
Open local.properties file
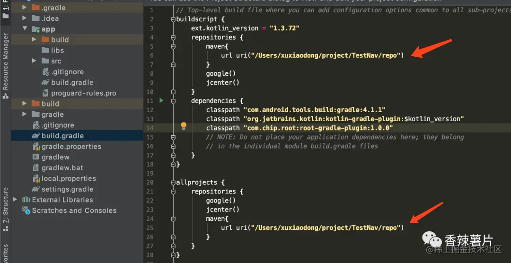[69, 178]
